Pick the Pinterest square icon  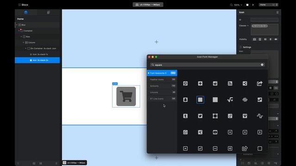click(185, 83)
